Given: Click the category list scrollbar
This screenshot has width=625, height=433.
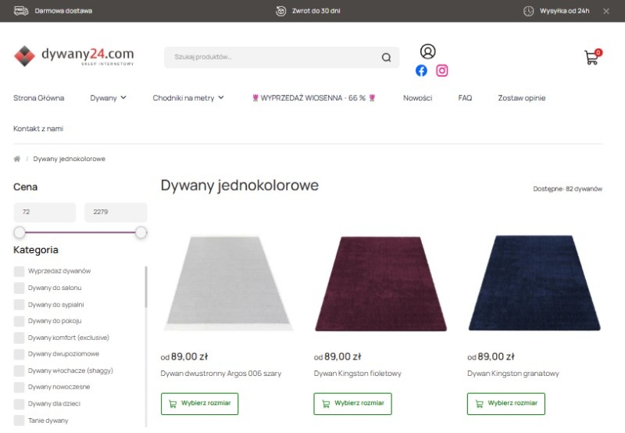Looking at the screenshot, I should [x=146, y=287].
